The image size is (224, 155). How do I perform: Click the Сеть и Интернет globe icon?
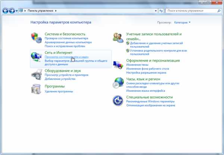[36, 56]
